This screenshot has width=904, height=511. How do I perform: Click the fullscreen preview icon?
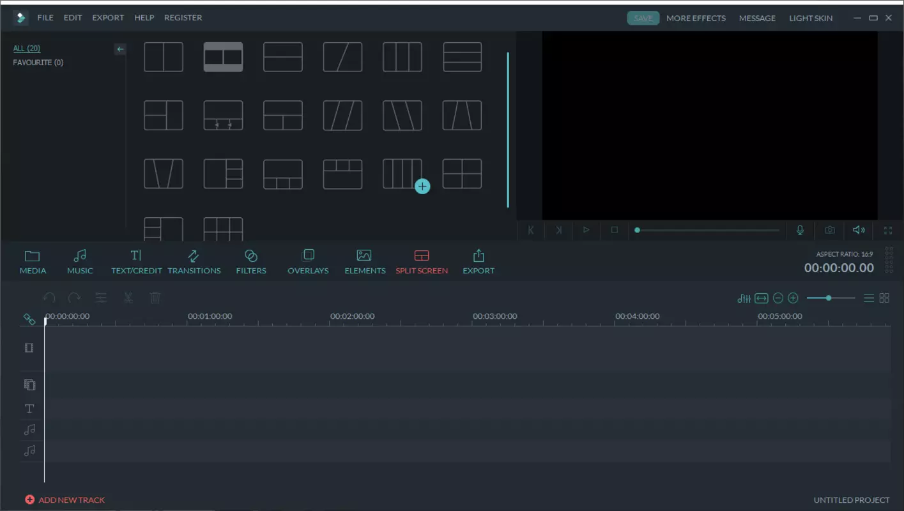(x=887, y=230)
